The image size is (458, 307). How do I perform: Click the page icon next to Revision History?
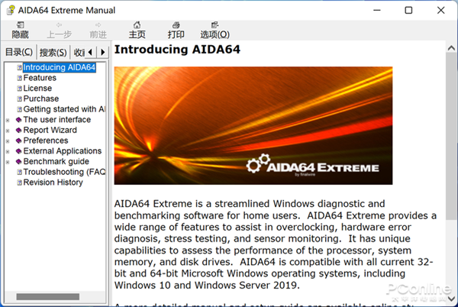(x=19, y=183)
